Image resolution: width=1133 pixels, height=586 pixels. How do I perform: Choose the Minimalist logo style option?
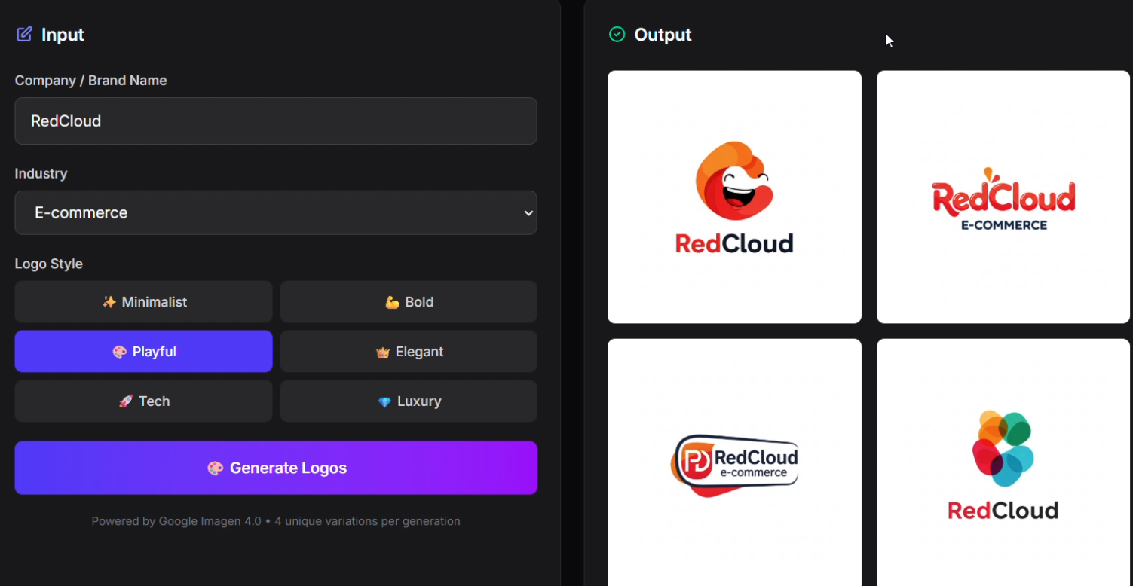[x=143, y=301]
